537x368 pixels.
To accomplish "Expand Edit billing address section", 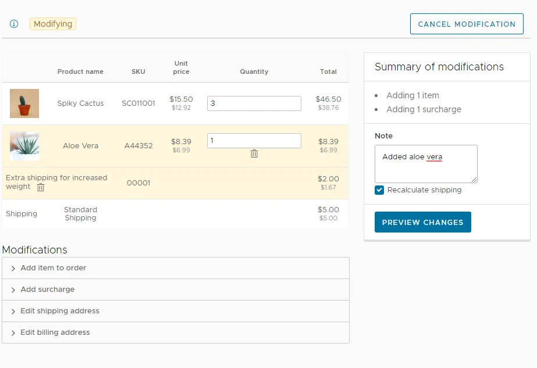I will (55, 333).
